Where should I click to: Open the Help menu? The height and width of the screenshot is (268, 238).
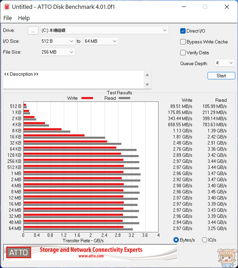[24, 18]
